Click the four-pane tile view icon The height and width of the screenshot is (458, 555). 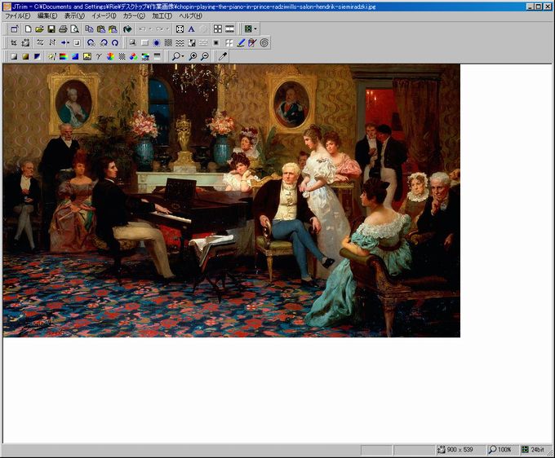(218, 29)
